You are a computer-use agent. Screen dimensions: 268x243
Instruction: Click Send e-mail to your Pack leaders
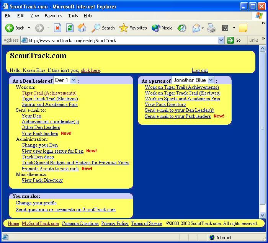coord(178,116)
